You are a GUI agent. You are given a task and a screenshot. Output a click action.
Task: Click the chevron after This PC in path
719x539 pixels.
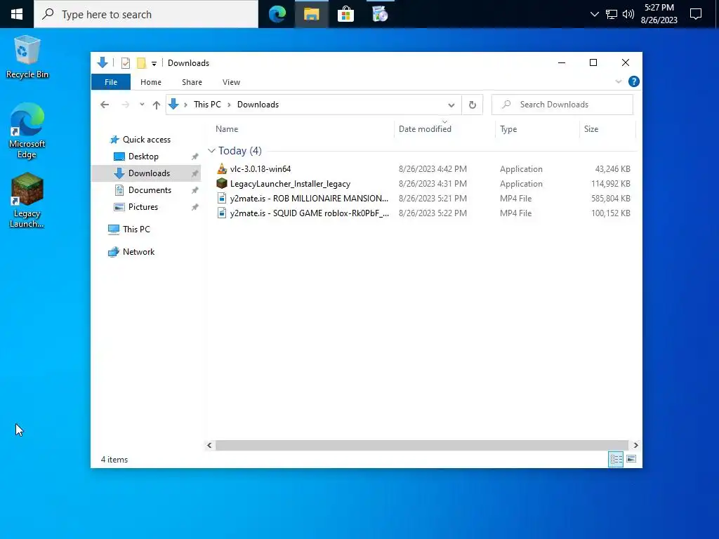230,105
